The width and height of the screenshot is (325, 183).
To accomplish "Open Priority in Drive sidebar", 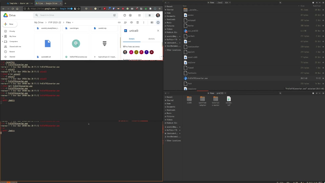I will click(x=12, y=31).
